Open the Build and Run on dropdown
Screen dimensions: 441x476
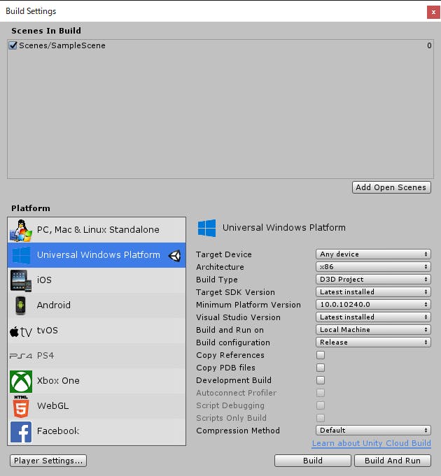click(373, 330)
